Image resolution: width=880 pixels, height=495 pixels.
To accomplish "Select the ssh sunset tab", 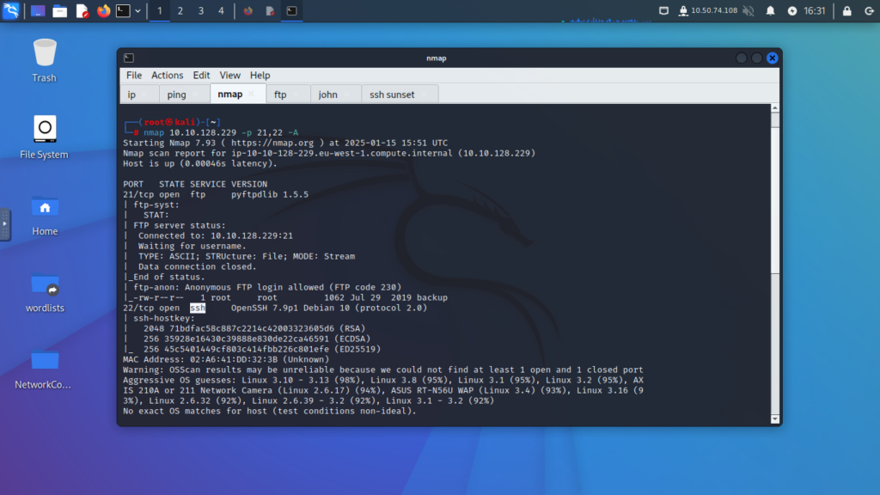I will coord(392,95).
